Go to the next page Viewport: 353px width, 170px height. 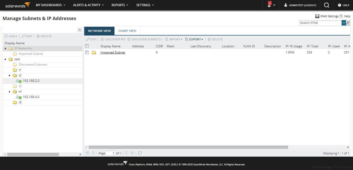click(126, 153)
